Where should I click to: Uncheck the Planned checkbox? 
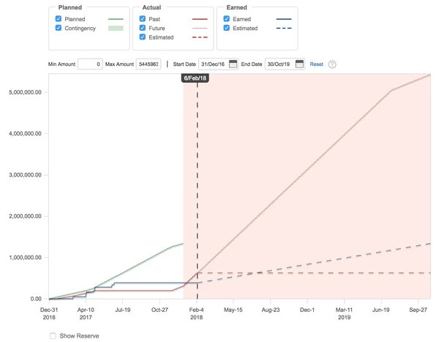click(59, 19)
